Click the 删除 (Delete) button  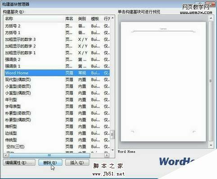tap(50, 162)
